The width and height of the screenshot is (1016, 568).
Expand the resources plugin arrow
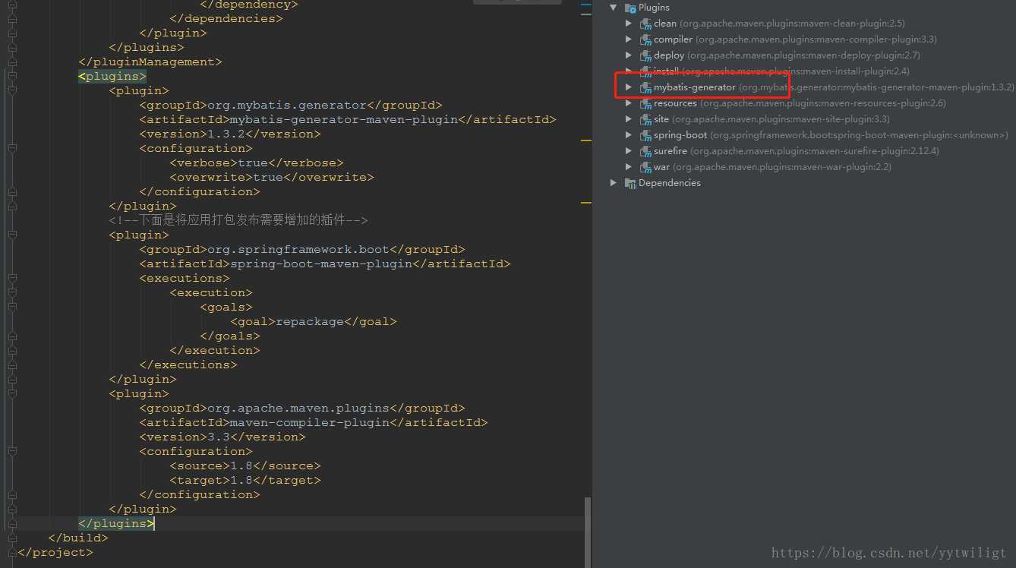[628, 103]
